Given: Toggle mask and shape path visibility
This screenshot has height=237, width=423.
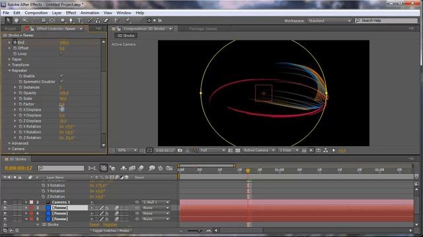Looking at the screenshot, I should pyautogui.click(x=149, y=150).
